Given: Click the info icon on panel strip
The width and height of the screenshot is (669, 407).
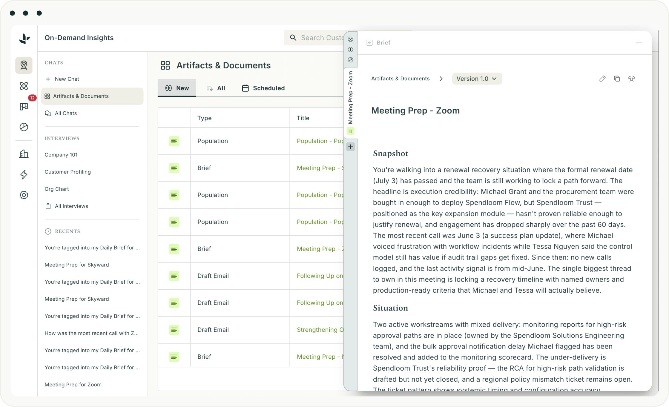Looking at the screenshot, I should coord(351,50).
